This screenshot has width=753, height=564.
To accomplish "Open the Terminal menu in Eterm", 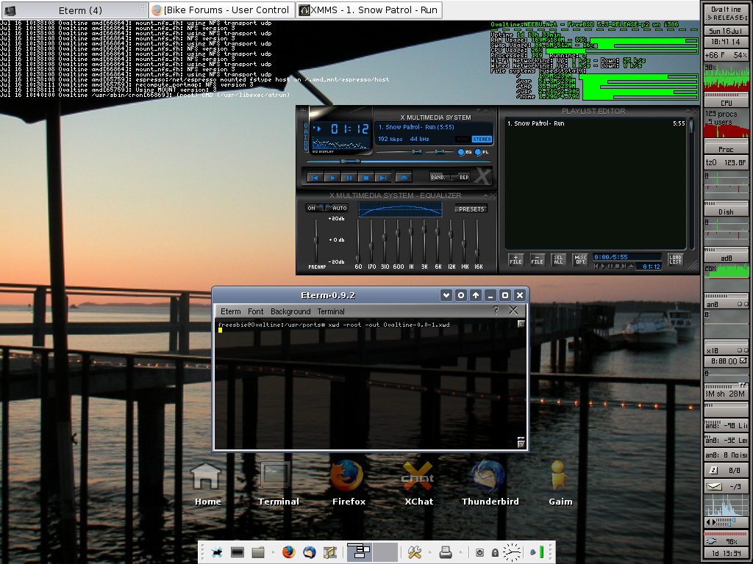I will pos(331,311).
